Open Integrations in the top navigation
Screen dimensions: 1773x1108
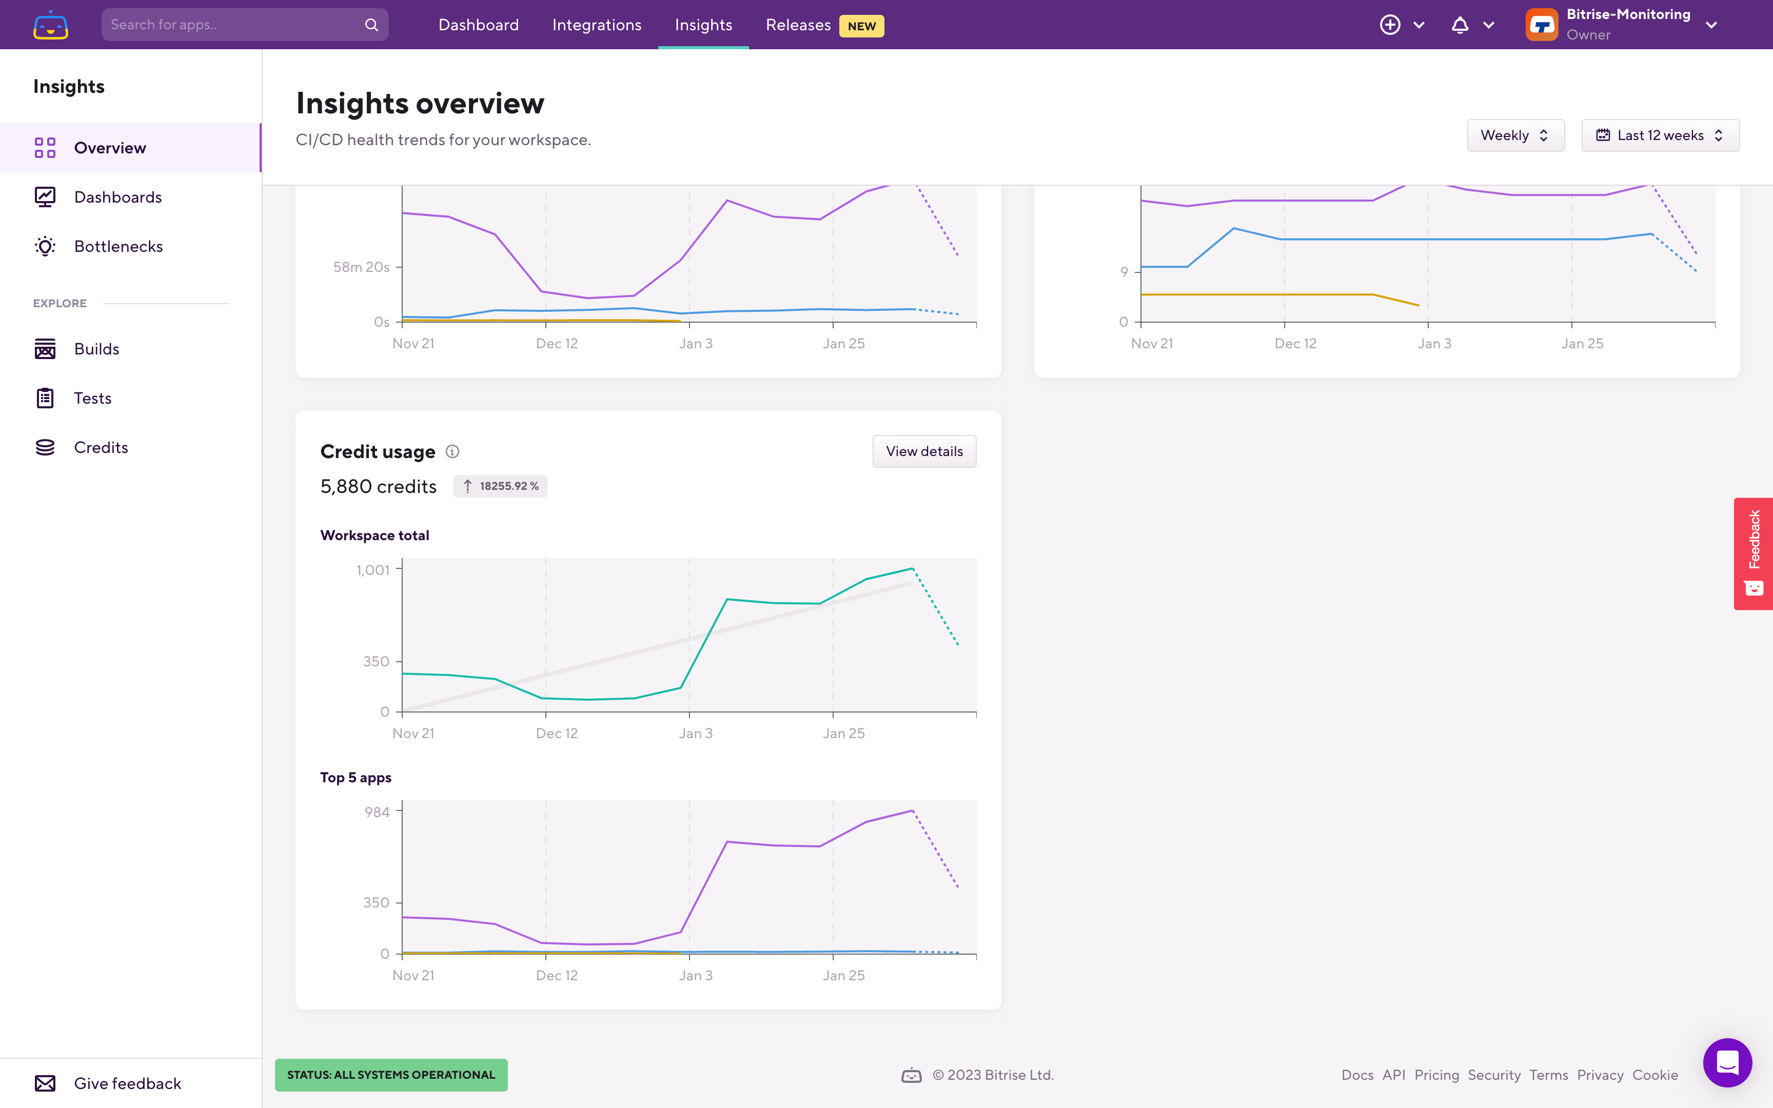tap(596, 25)
